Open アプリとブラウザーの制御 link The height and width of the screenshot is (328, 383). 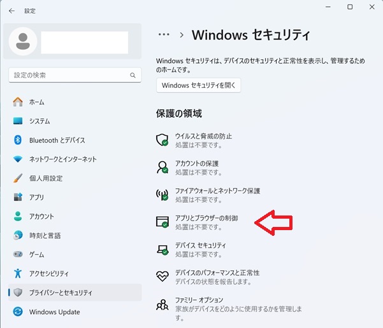click(x=206, y=218)
